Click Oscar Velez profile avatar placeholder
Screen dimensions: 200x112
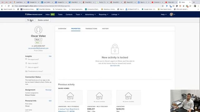point(38,30)
